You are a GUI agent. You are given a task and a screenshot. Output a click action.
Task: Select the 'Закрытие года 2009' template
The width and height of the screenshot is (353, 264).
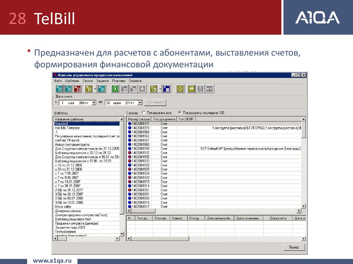tap(87, 228)
